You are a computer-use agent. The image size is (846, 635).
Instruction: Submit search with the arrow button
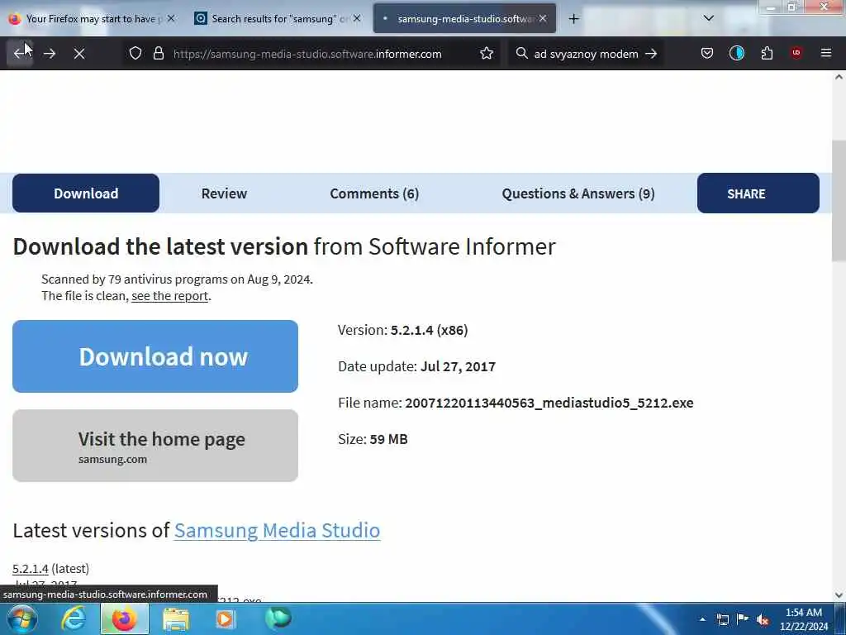(x=651, y=54)
